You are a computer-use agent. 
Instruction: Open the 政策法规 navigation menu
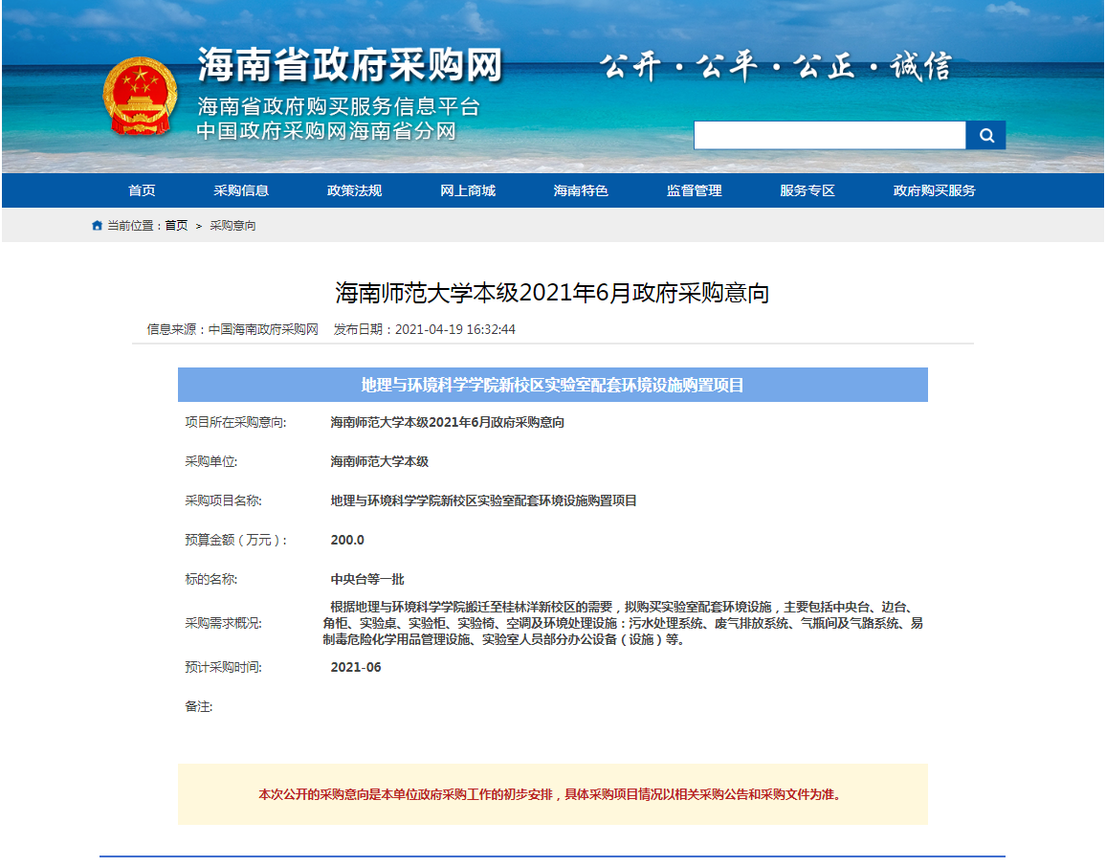click(x=354, y=190)
